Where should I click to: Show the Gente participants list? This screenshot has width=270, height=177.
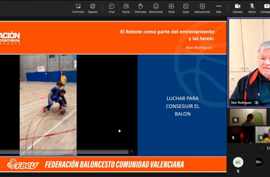(126, 8)
